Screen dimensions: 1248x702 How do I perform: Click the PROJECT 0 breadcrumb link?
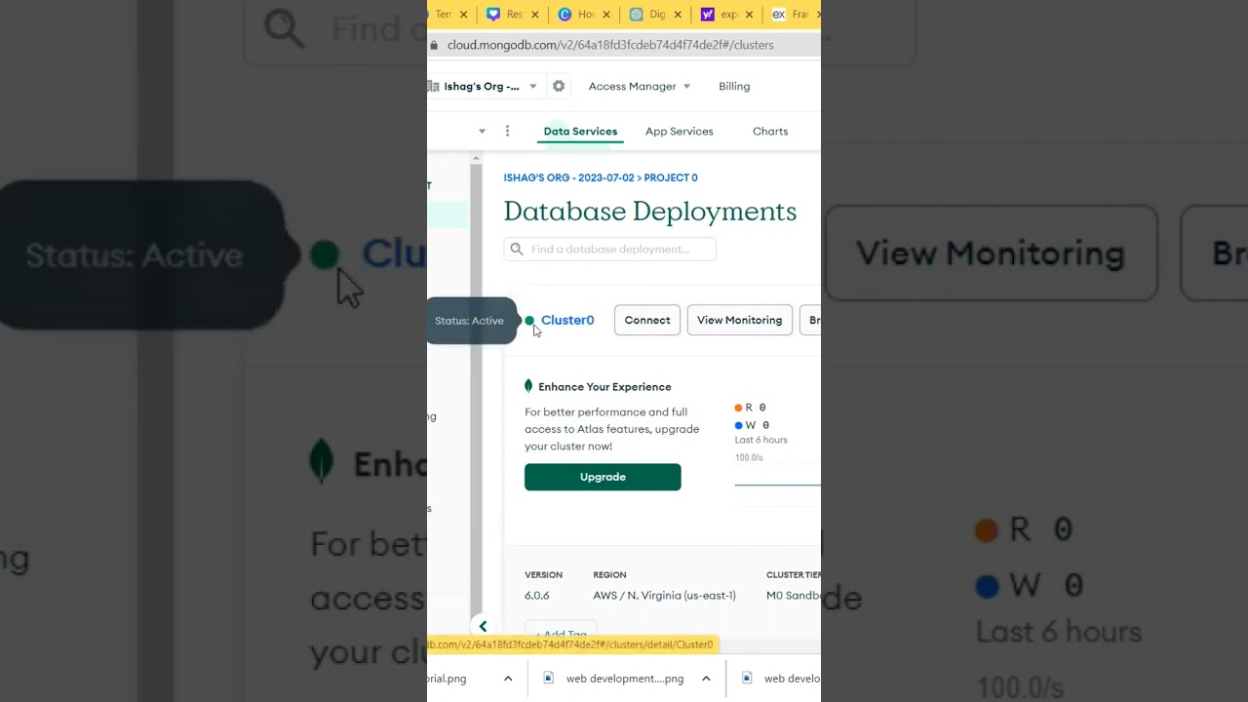[671, 177]
